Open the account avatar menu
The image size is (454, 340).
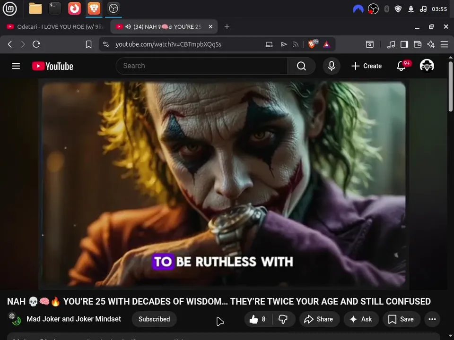pos(427,66)
